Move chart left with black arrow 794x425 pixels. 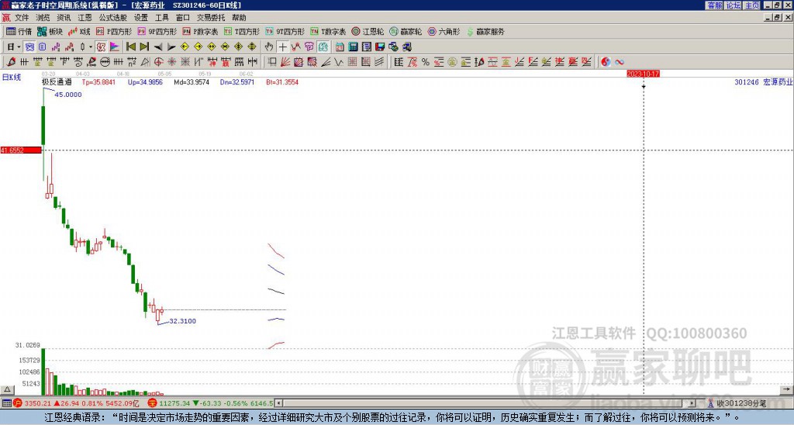[158, 47]
